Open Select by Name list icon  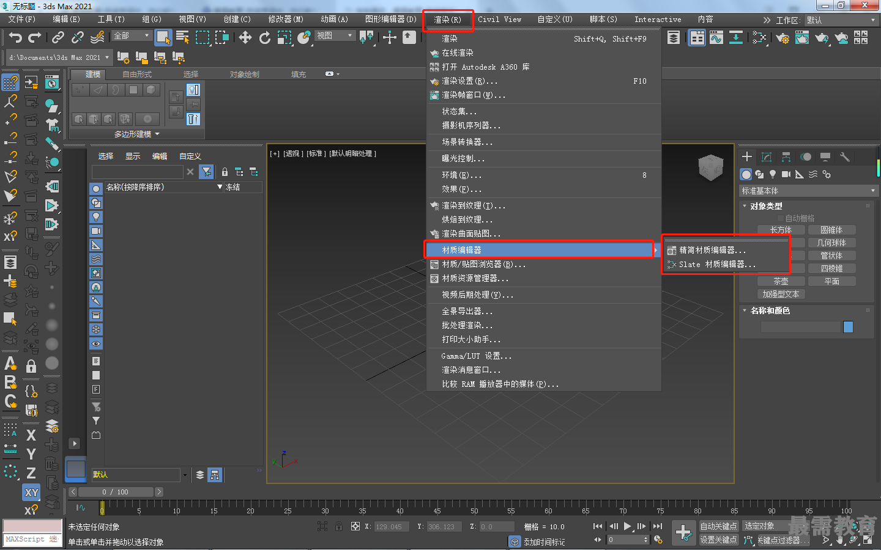[x=182, y=38]
